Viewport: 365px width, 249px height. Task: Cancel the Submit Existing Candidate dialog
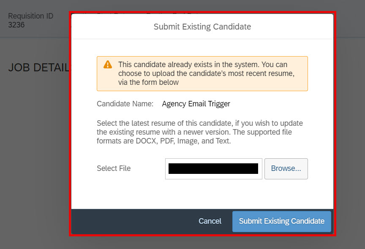(210, 221)
